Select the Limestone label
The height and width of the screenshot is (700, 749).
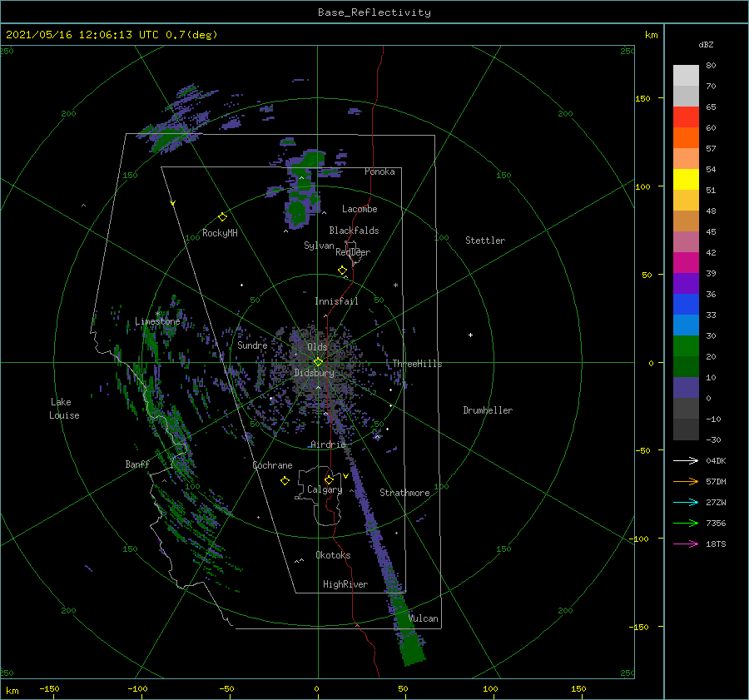coord(157,321)
